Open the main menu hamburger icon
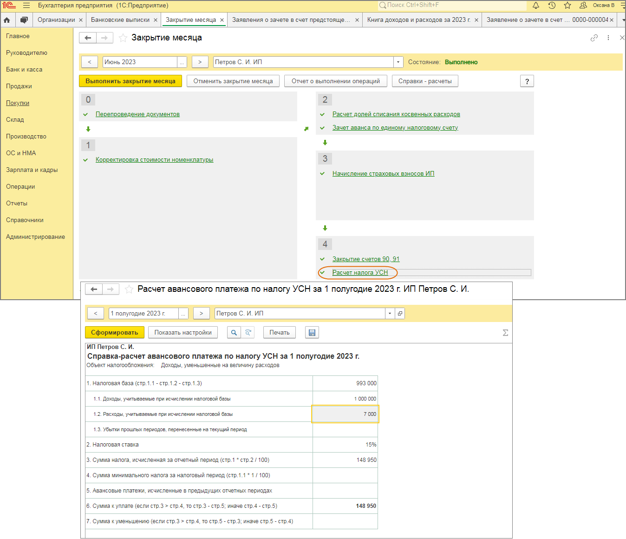626x539 pixels. coord(26,6)
